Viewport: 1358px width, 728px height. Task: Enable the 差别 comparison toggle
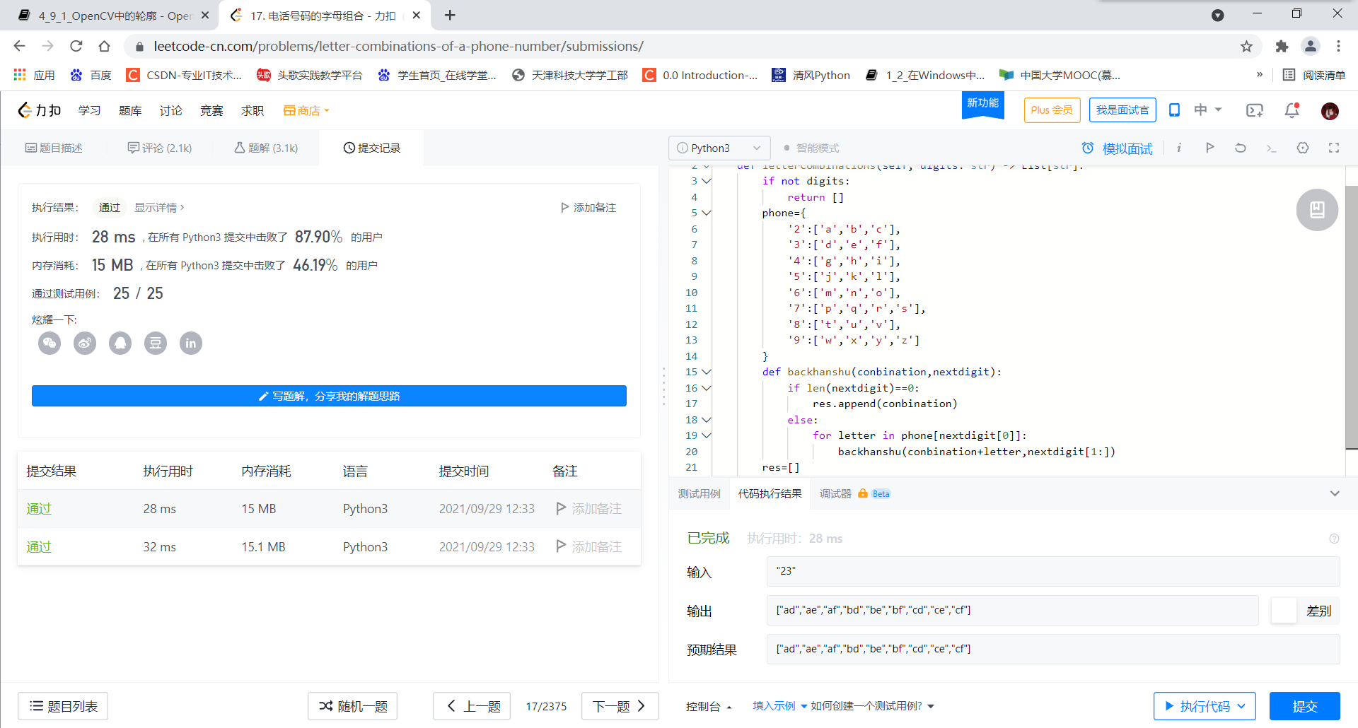click(1284, 611)
